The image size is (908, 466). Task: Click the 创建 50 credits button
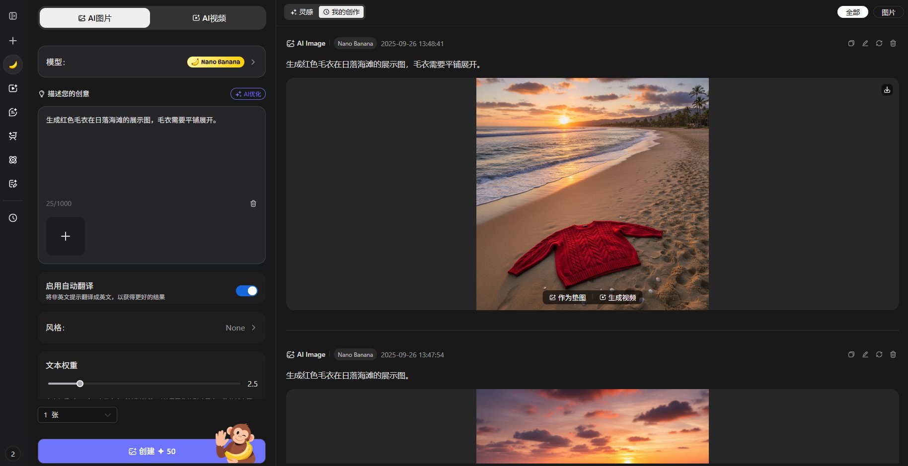pyautogui.click(x=151, y=451)
